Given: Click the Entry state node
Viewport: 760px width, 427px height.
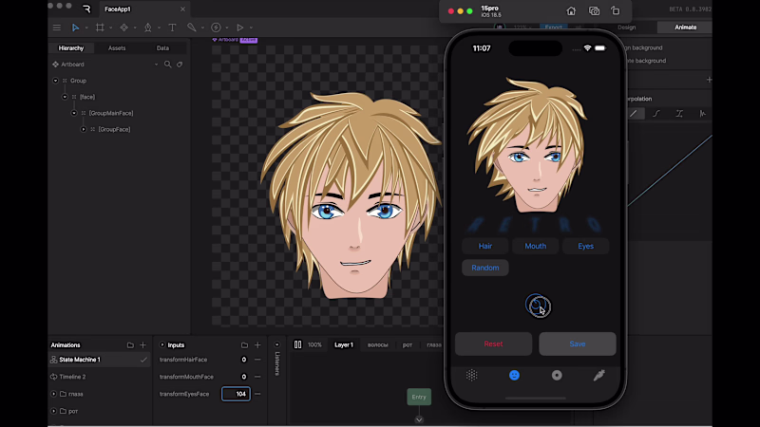Looking at the screenshot, I should [x=419, y=397].
